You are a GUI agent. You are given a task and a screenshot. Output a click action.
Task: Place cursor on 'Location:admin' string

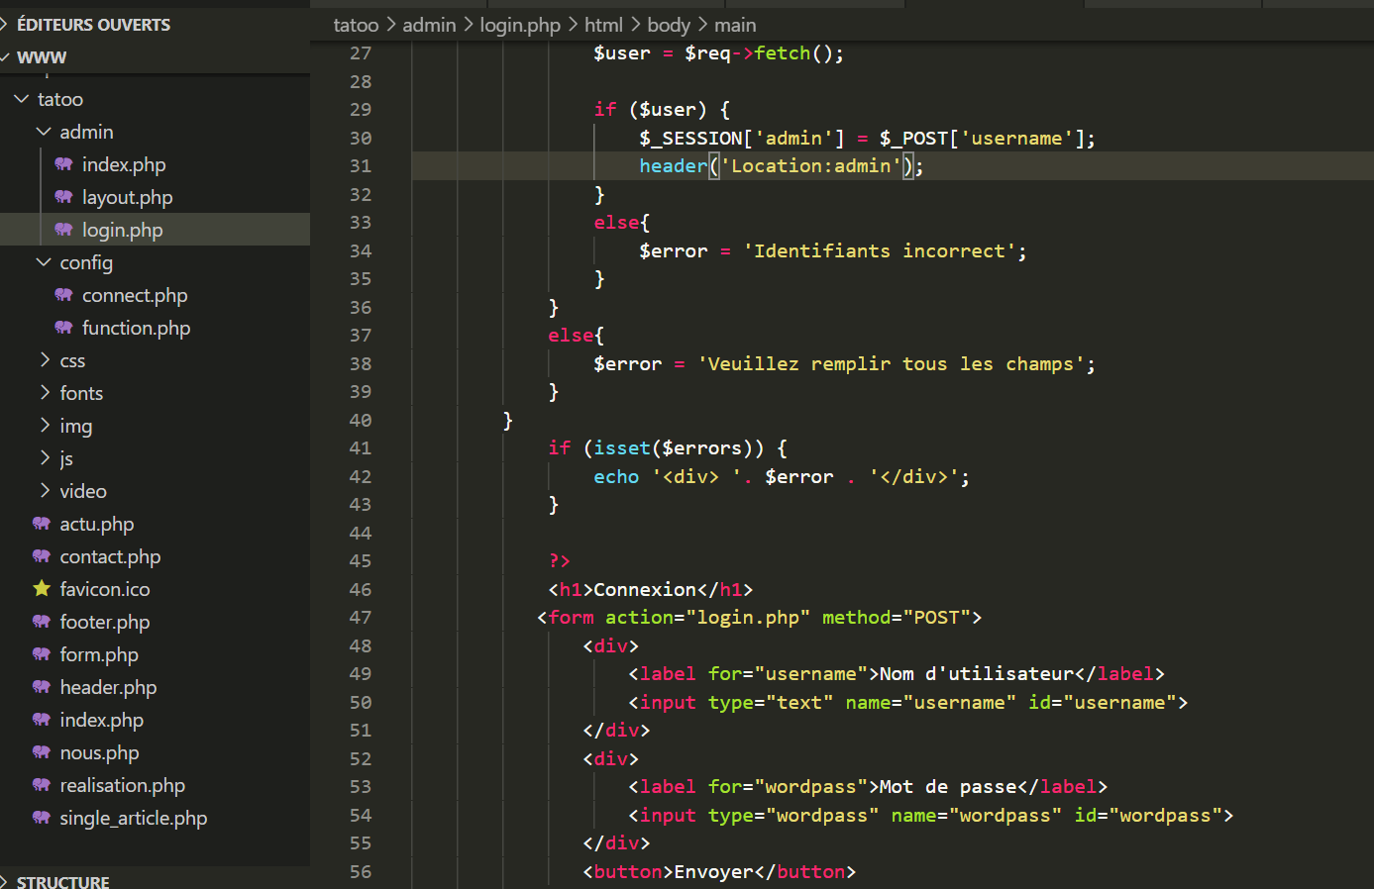(811, 166)
